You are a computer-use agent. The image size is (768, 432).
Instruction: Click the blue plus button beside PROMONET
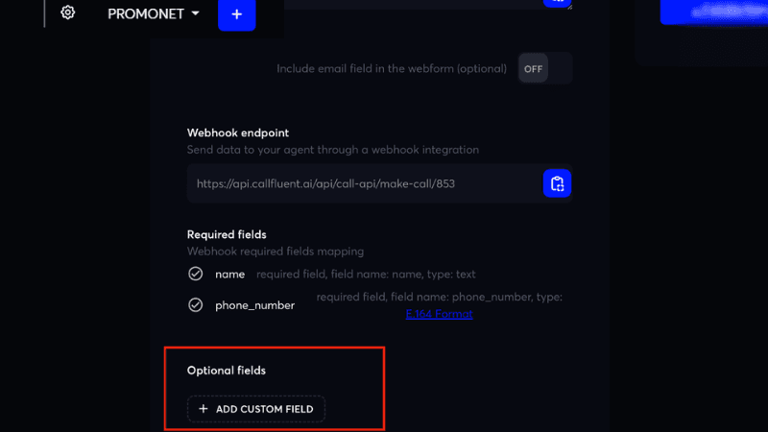click(236, 14)
